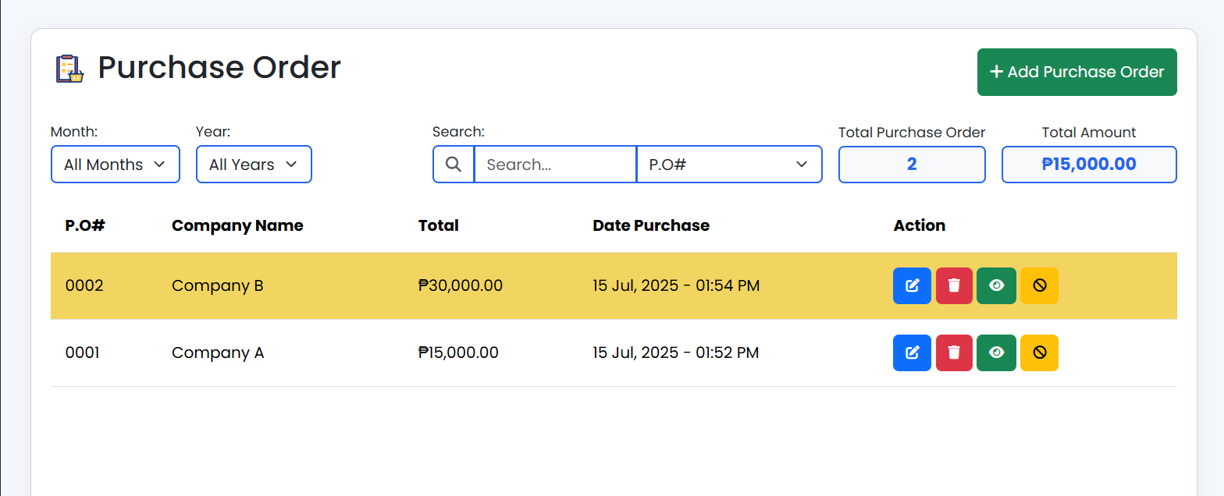The image size is (1224, 496).
Task: Focus the Search text field
Action: [x=555, y=165]
